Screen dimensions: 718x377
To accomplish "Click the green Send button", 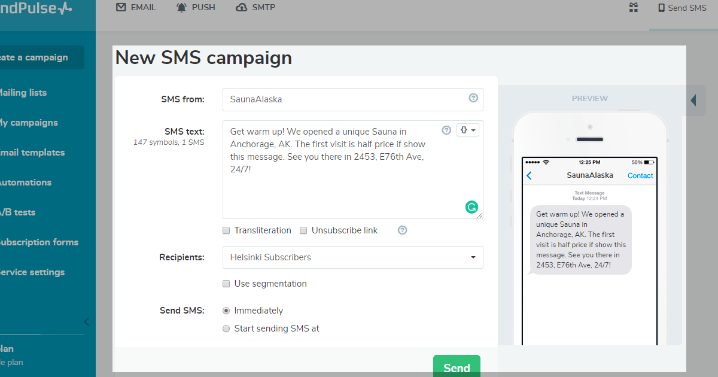I will (x=457, y=366).
